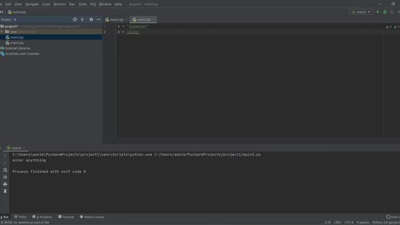The width and height of the screenshot is (400, 225).
Task: Collapse all in the Project panel
Action: pyautogui.click(x=82, y=19)
